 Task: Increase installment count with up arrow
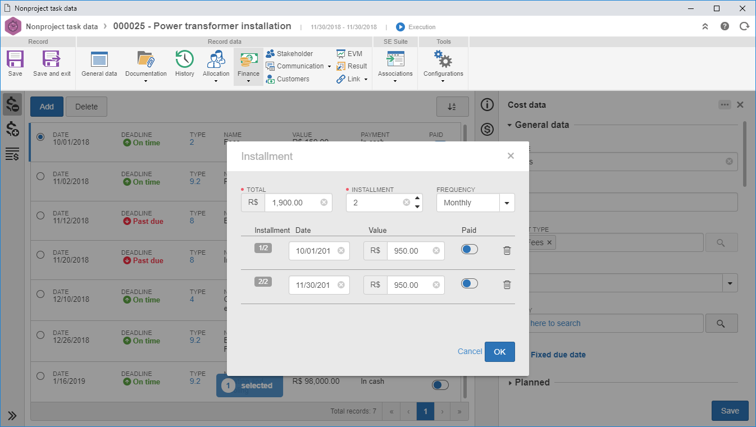point(417,198)
